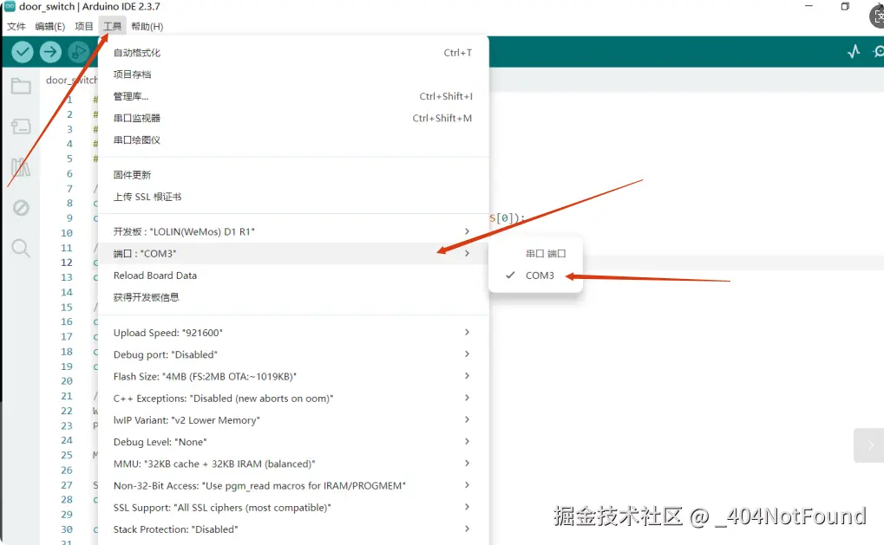The image size is (884, 545).
Task: Expand the Debug port Disabled submenu
Action: [x=292, y=354]
